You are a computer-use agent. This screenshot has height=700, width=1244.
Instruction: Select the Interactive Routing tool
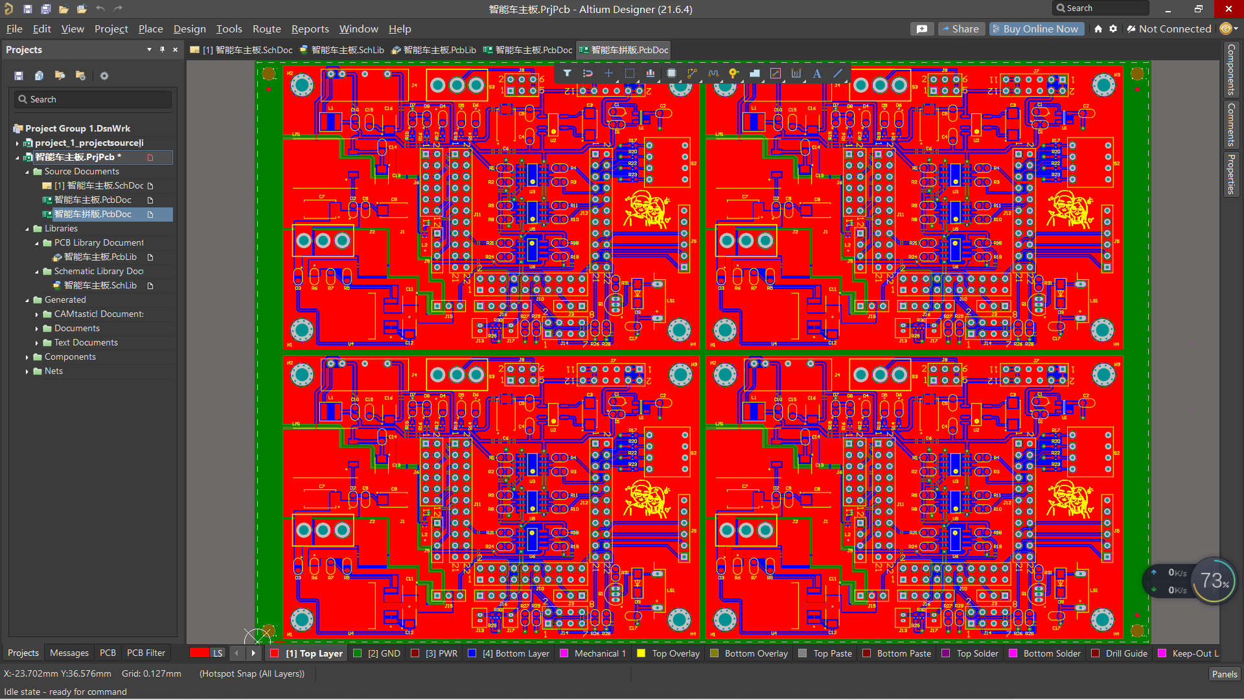coord(692,73)
